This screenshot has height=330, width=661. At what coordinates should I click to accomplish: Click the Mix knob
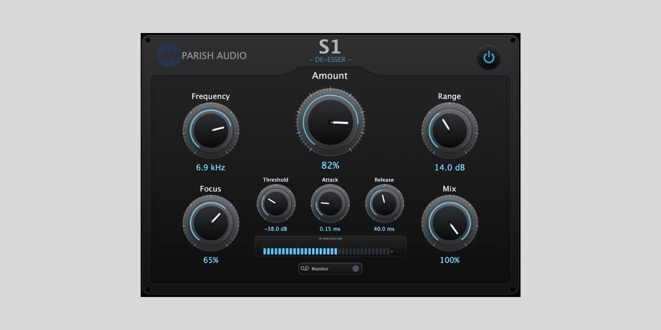[449, 223]
